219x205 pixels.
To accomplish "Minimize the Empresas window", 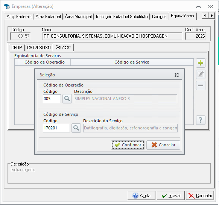I will point(198,7).
